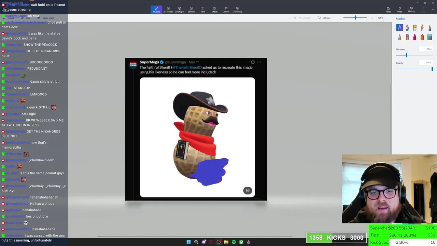Image resolution: width=437 pixels, height=246 pixels.
Task: Open Discord from the taskbar
Action: pos(204,242)
